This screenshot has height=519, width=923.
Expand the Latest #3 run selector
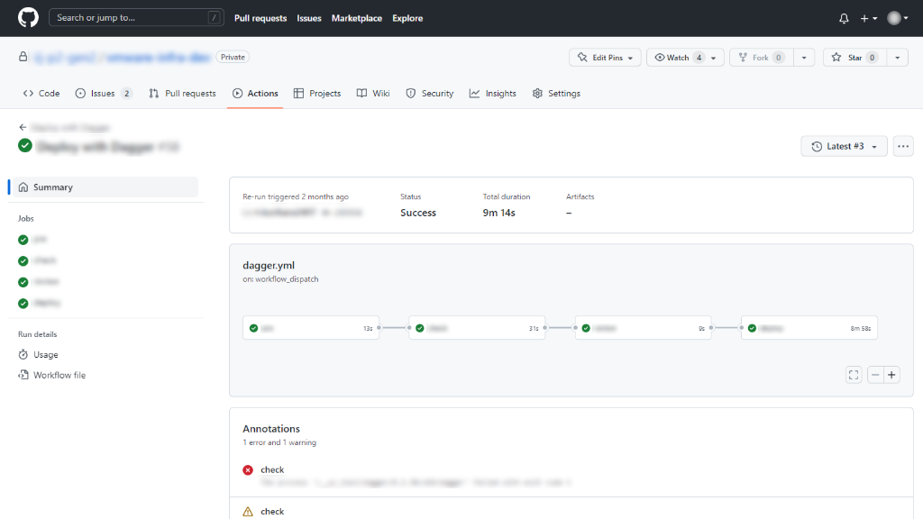844,145
